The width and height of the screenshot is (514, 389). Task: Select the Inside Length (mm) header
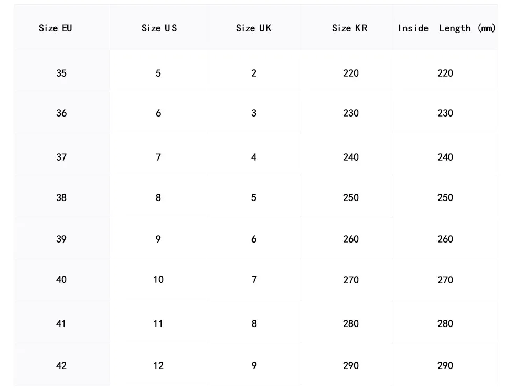[446, 28]
